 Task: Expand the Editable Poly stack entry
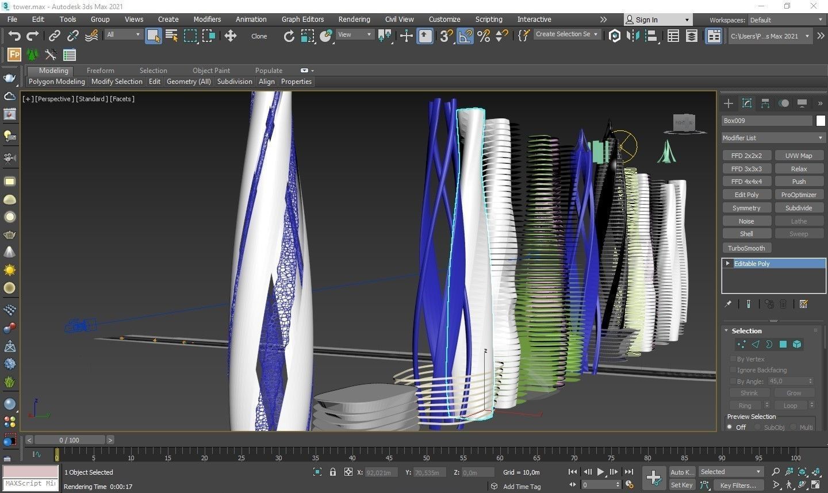tap(728, 264)
